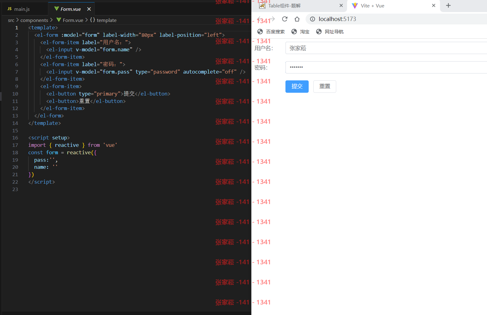Screen dimensions: 487x315
Task: Open the 淘宝 bookmark
Action: [300, 32]
